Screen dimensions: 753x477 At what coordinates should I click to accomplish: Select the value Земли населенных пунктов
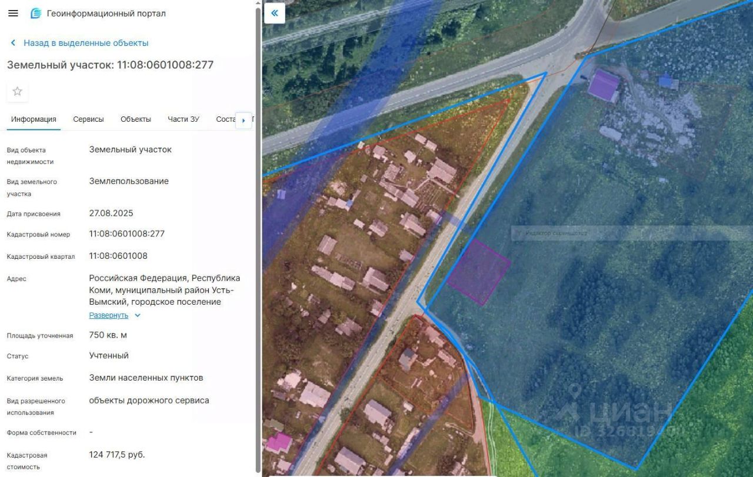(x=146, y=378)
